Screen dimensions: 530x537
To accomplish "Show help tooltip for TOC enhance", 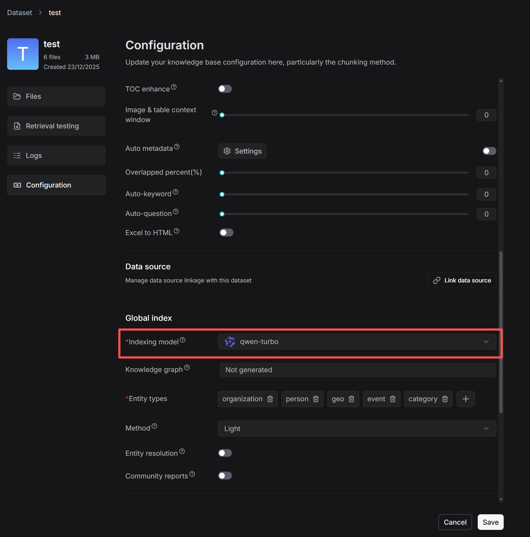I will (174, 87).
